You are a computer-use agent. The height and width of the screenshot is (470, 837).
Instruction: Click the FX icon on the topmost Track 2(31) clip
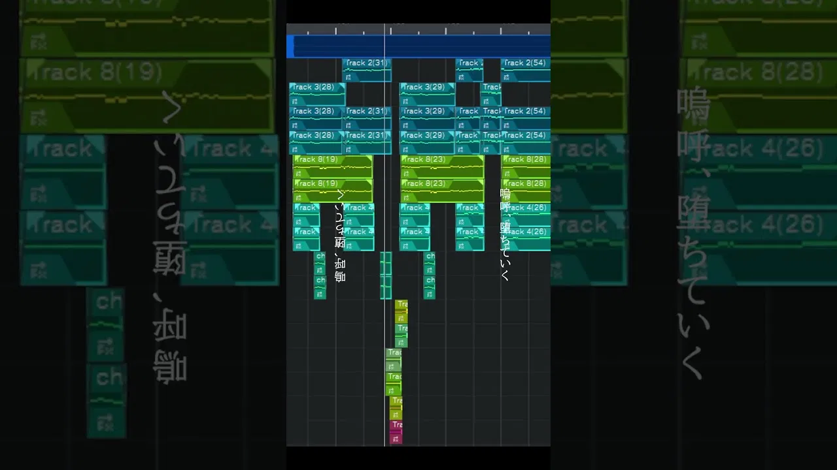(348, 77)
